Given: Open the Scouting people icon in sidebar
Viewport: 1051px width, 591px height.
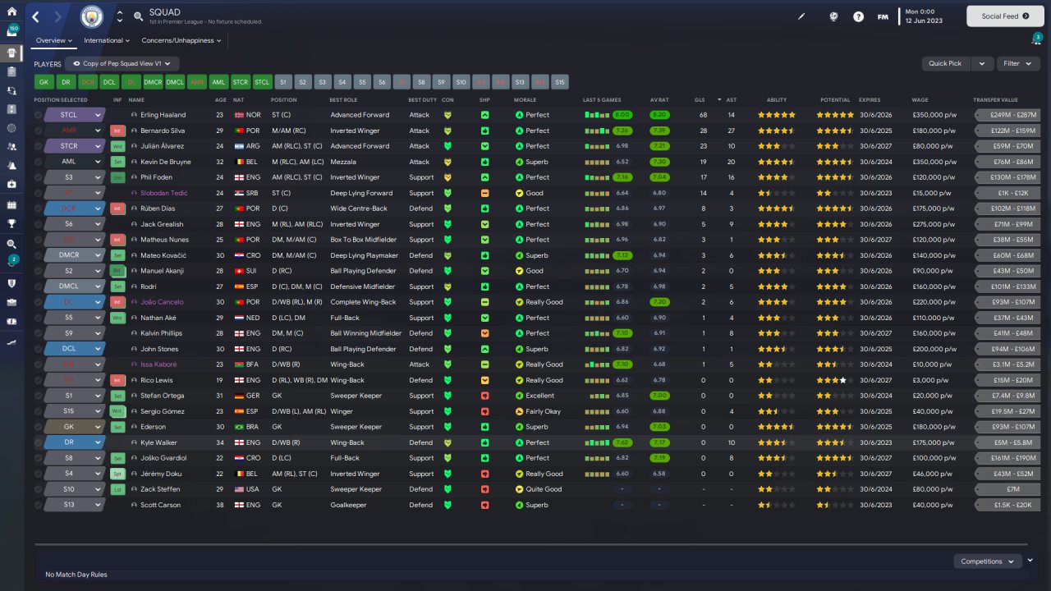Looking at the screenshot, I should (x=11, y=146).
